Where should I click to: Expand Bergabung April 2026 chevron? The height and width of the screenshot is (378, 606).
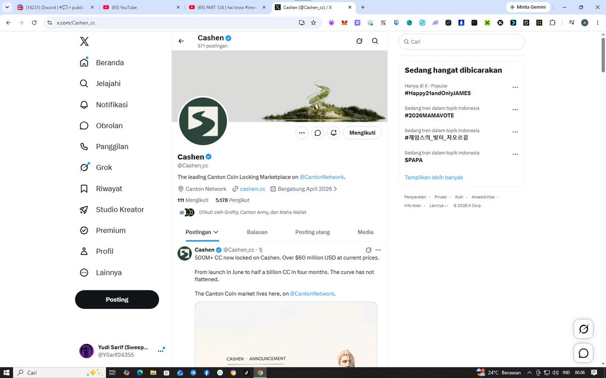tap(335, 189)
